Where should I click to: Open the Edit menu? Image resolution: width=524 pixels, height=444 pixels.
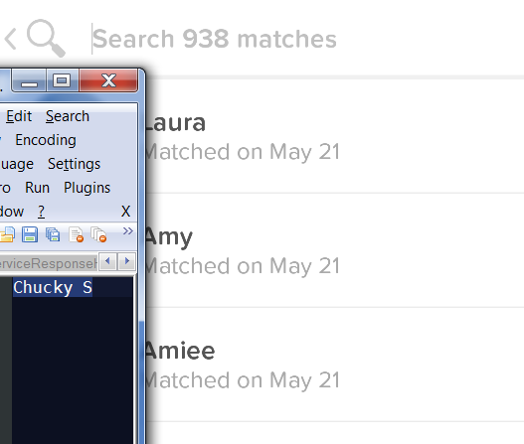click(19, 116)
